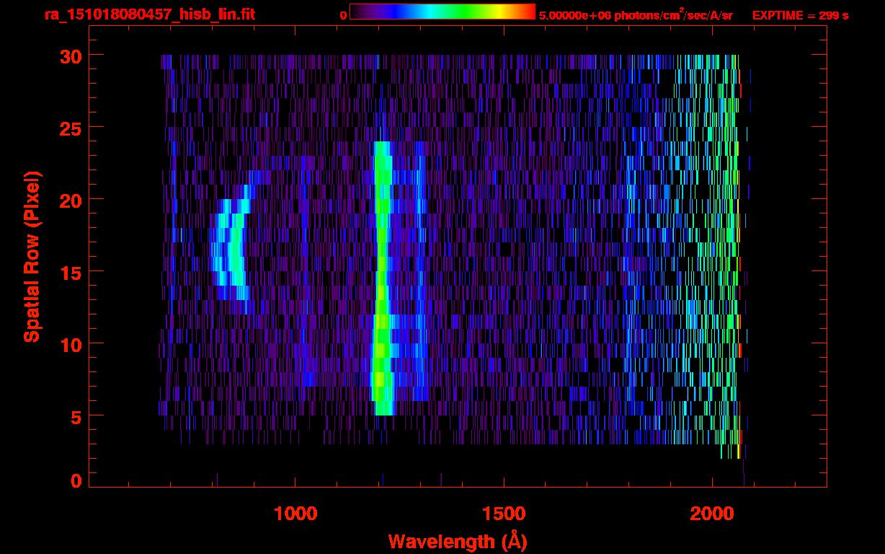Image resolution: width=885 pixels, height=554 pixels.
Task: Click y-axis tick label 30
Action: pyautogui.click(x=71, y=56)
